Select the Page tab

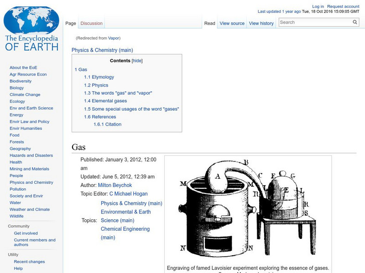71,23
